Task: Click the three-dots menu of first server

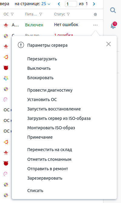Action: point(95,25)
